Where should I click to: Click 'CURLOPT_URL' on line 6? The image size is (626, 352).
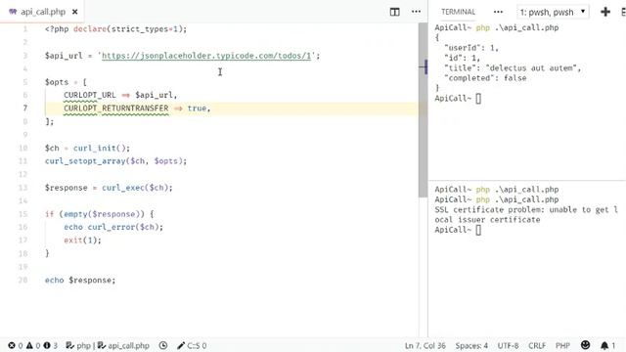[90, 95]
